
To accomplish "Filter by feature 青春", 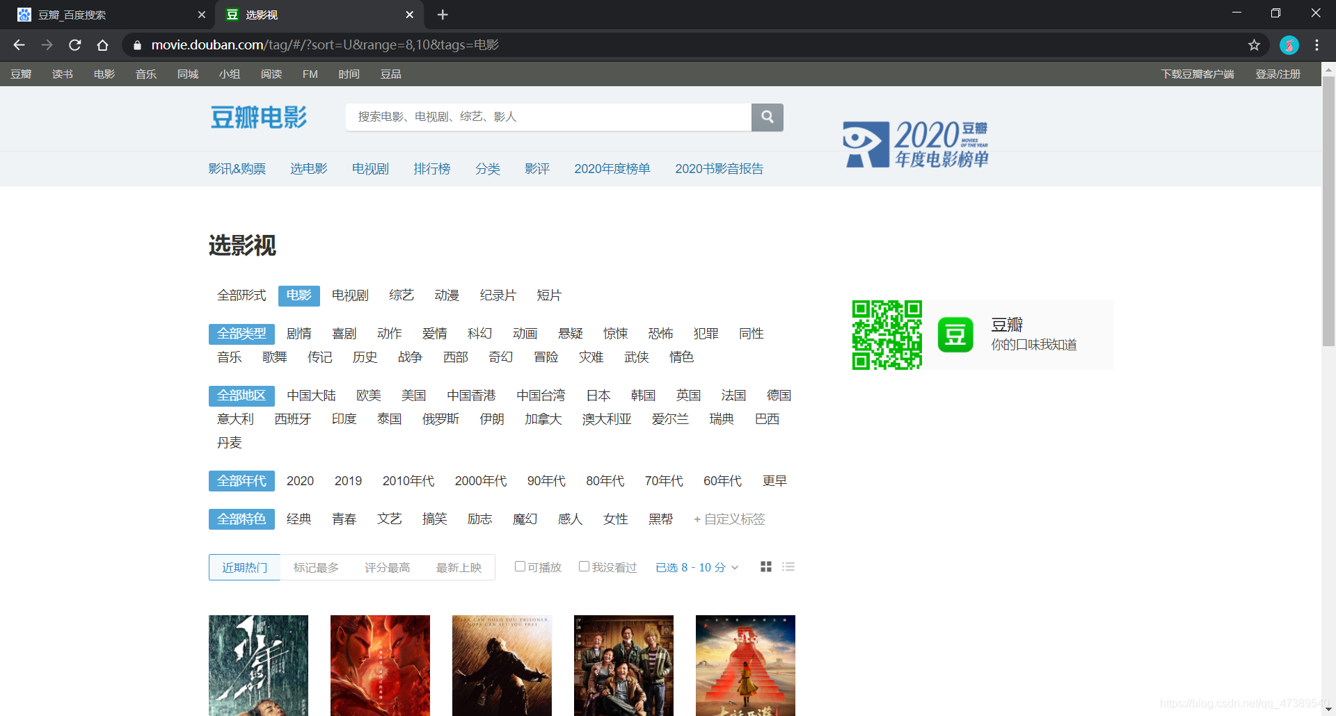I will (x=344, y=519).
